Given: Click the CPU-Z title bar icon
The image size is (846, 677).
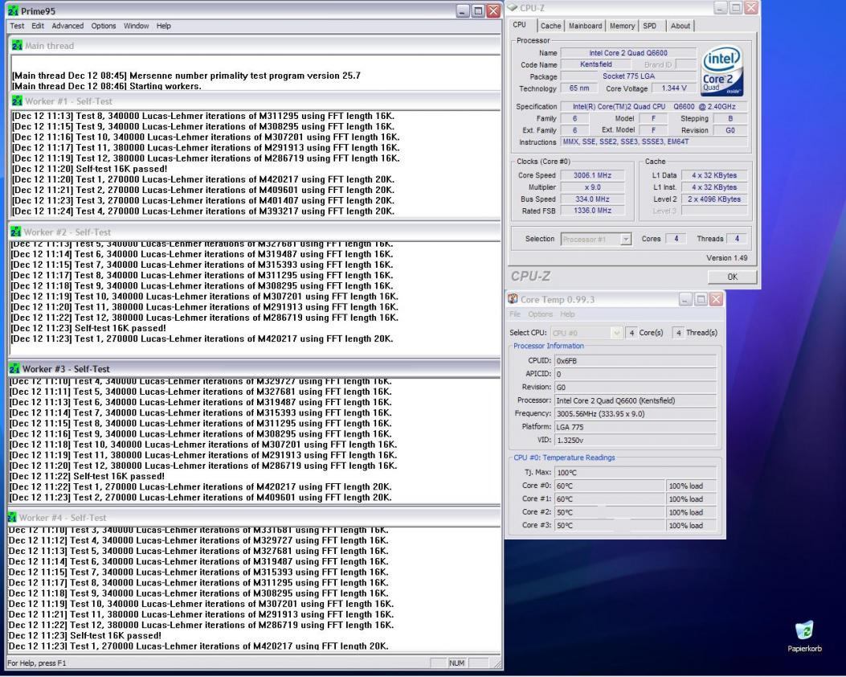Looking at the screenshot, I should click(x=512, y=7).
